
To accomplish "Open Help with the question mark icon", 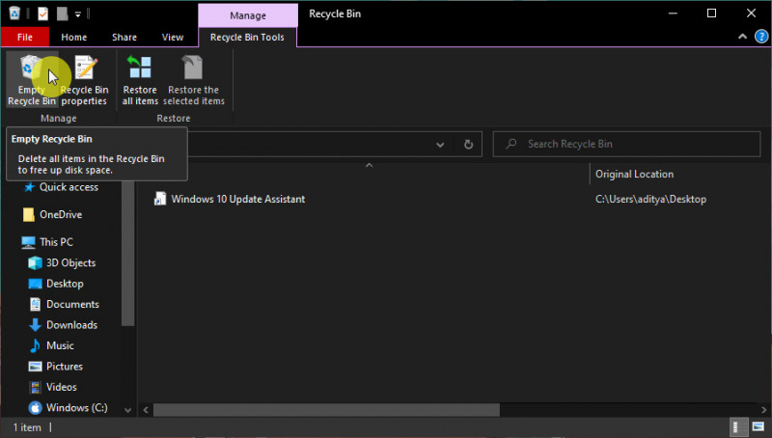I will pos(761,37).
